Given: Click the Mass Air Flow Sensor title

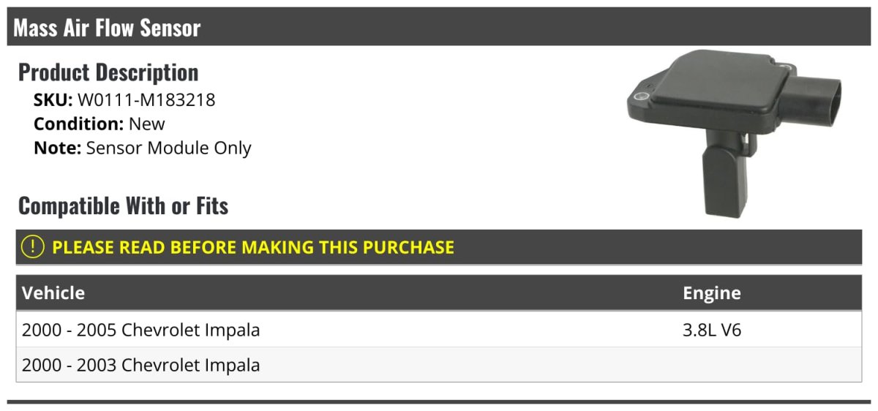Looking at the screenshot, I should (107, 28).
